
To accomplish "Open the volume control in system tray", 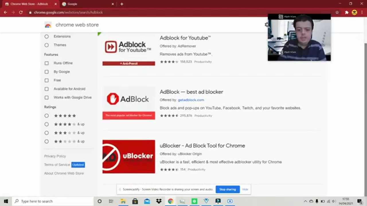I will coord(334,201).
